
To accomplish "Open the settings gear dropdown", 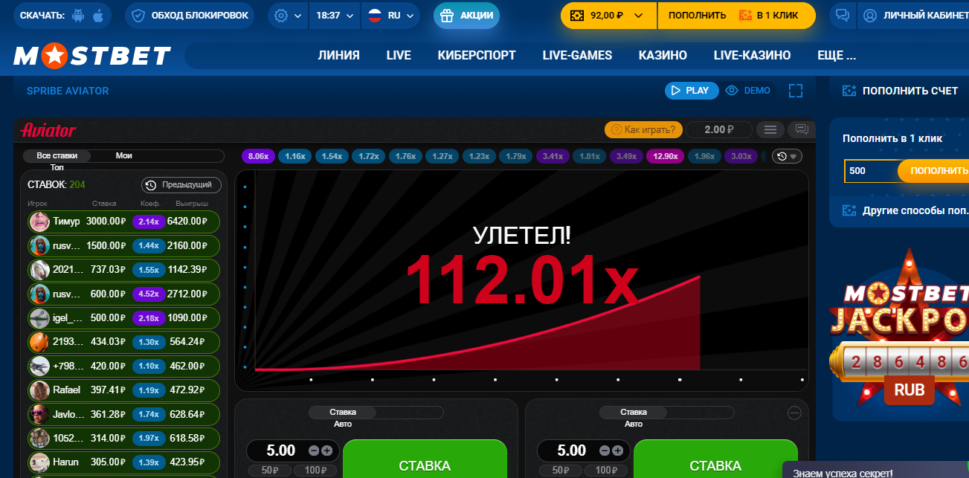I will [288, 15].
